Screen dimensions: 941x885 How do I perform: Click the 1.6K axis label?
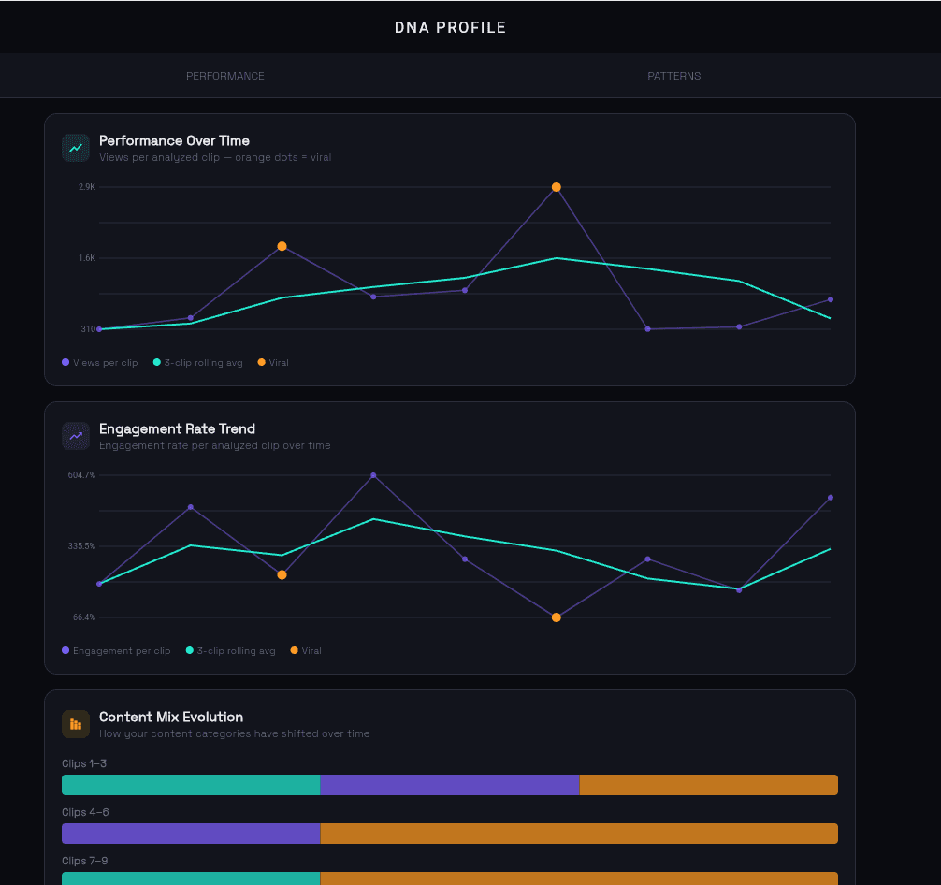coord(87,257)
